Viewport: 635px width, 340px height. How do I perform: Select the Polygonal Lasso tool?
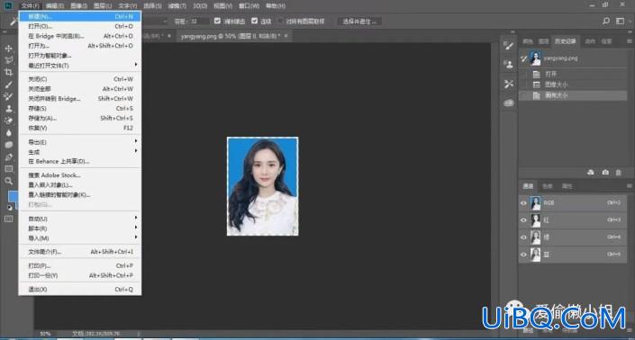coord(8,60)
